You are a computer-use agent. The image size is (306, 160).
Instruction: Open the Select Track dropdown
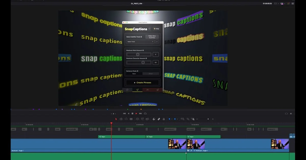coord(141,42)
